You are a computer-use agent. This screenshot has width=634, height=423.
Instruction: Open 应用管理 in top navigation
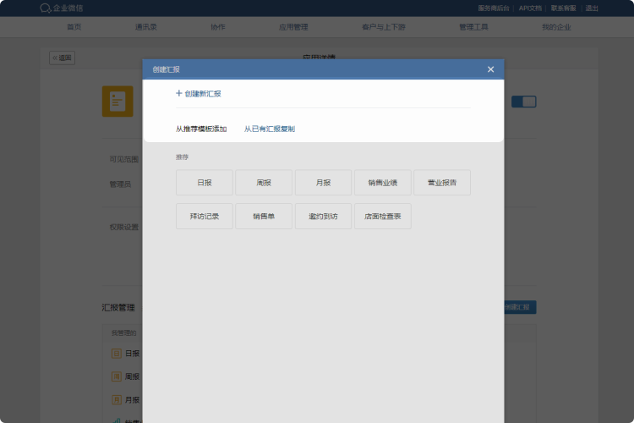[293, 27]
